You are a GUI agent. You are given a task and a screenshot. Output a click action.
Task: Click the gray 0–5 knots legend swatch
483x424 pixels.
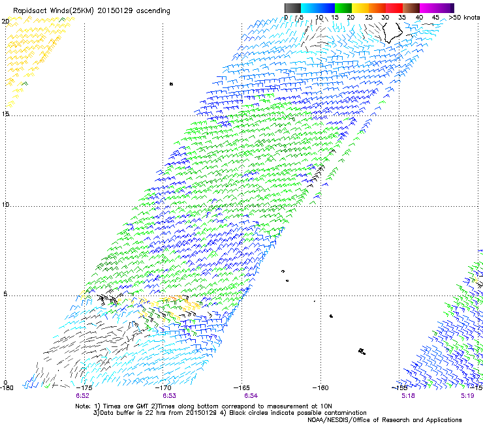coord(292,8)
